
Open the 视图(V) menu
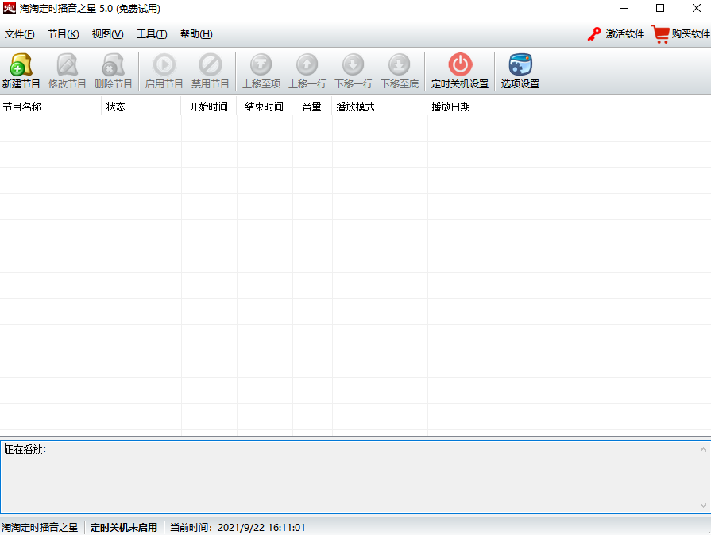tap(107, 34)
